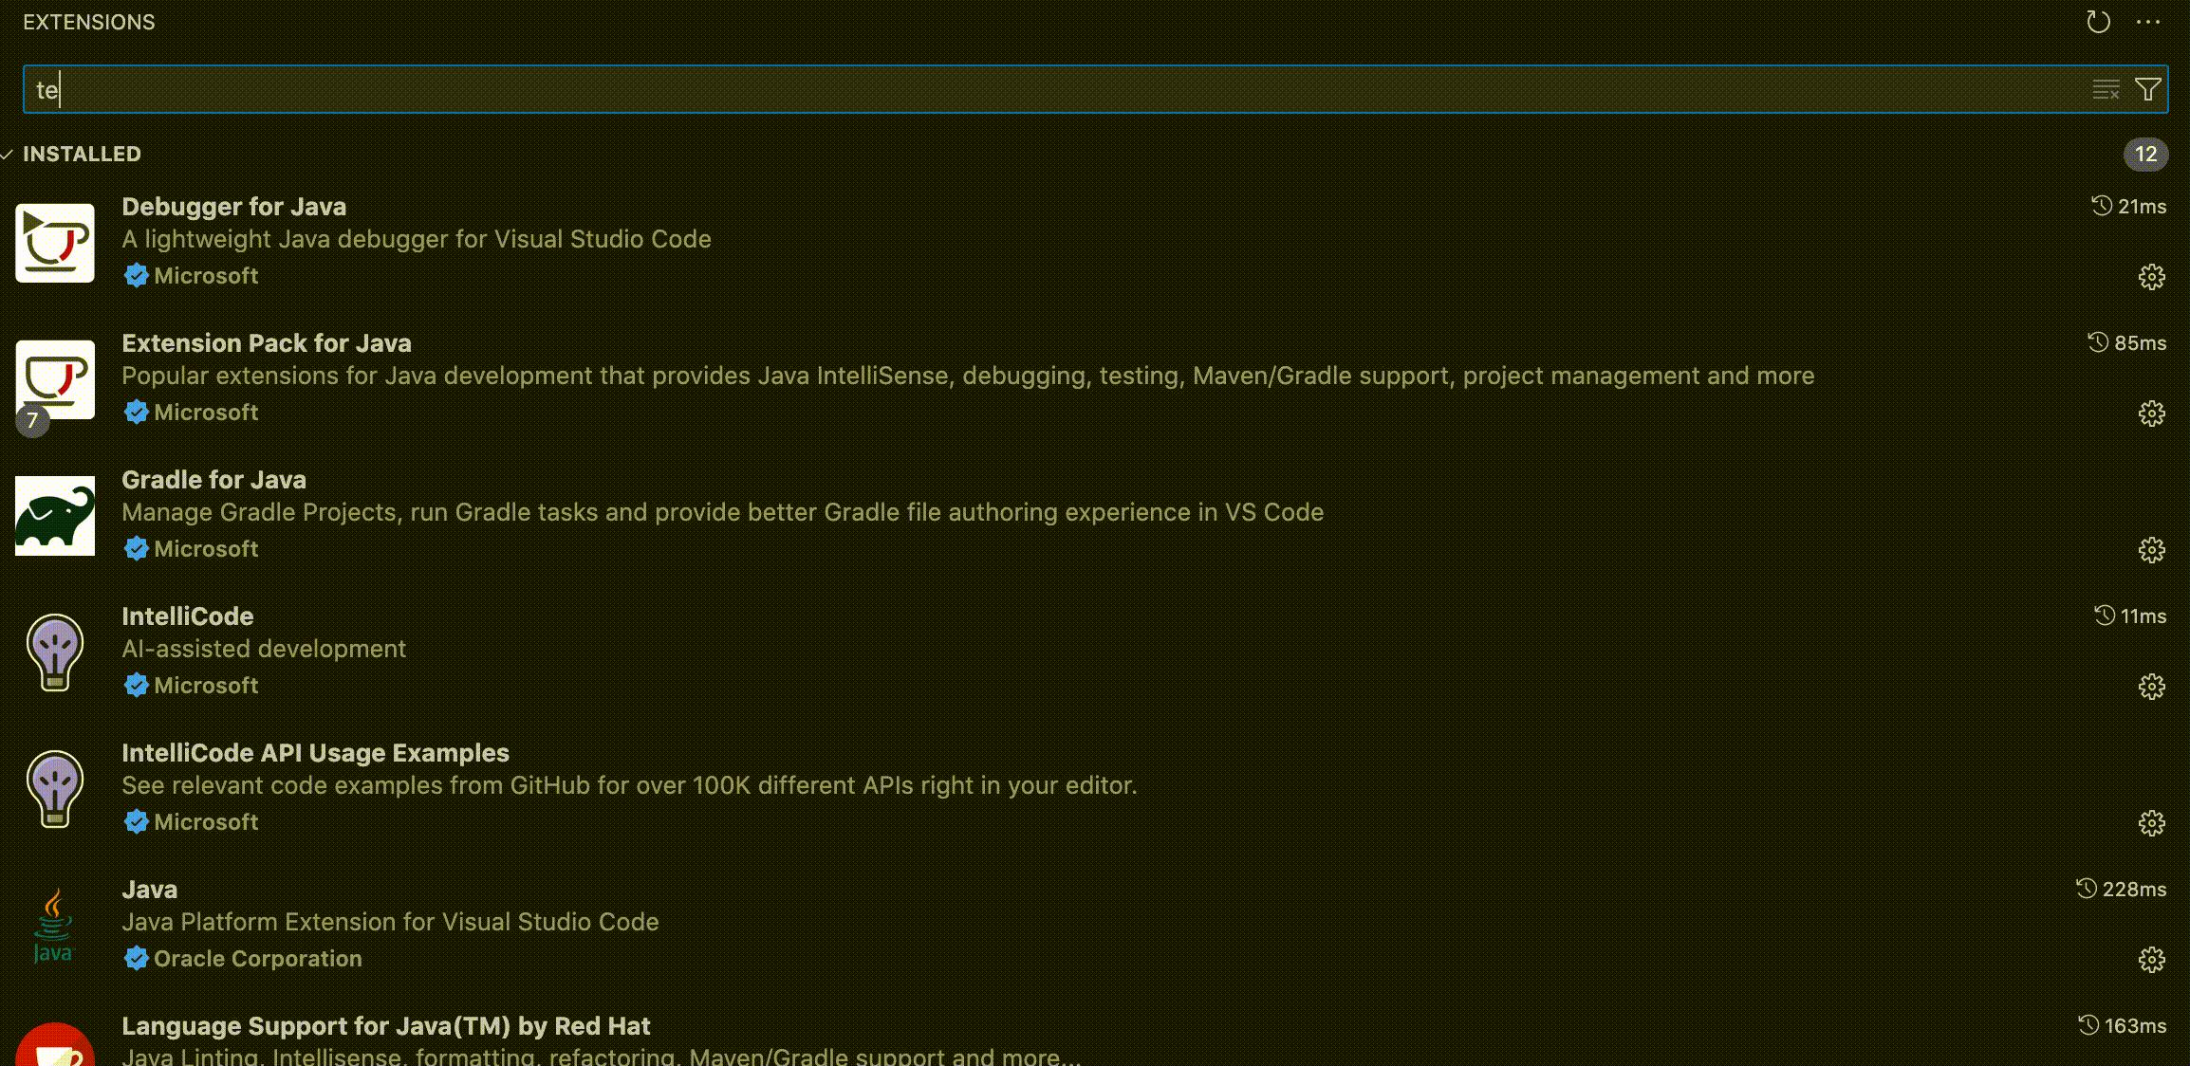Click Microsoft publisher under Debugger for Java
This screenshot has width=2190, height=1066.
point(206,276)
